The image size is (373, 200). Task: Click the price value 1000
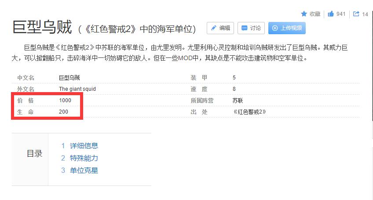[65, 100]
